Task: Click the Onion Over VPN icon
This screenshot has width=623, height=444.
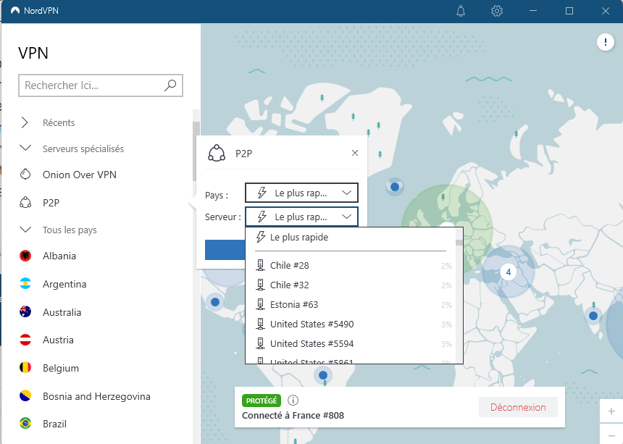Action: [25, 175]
